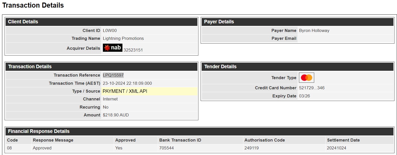Click the transaction time value
This screenshot has width=397, height=155.
[x=127, y=83]
